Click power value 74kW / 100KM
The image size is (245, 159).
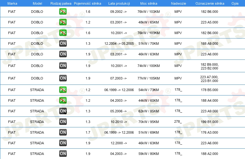149,66
